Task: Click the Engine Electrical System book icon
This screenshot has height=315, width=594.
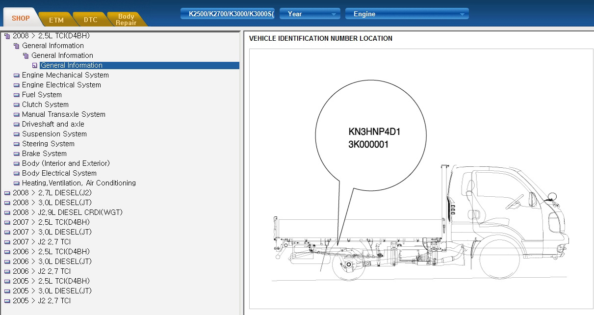Action: pos(16,85)
